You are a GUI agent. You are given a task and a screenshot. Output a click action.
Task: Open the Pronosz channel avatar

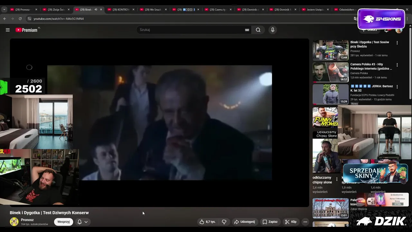(x=14, y=222)
